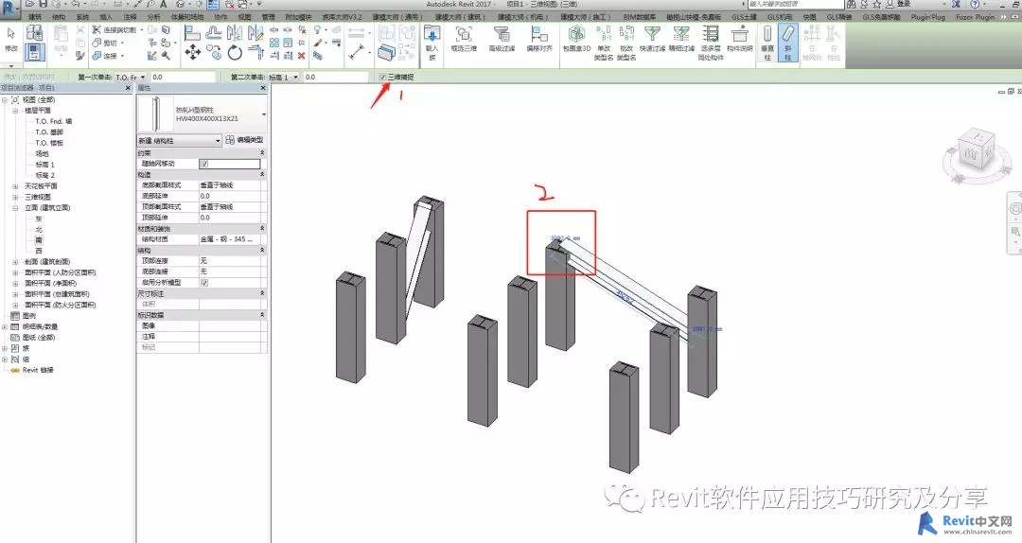Open the BIM数据库 ribbon tab

coord(640,17)
